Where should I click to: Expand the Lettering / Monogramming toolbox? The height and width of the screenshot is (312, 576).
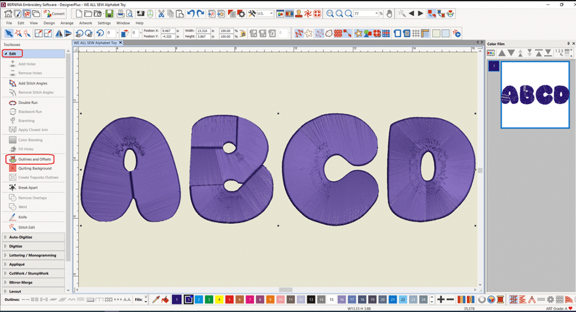[34, 255]
